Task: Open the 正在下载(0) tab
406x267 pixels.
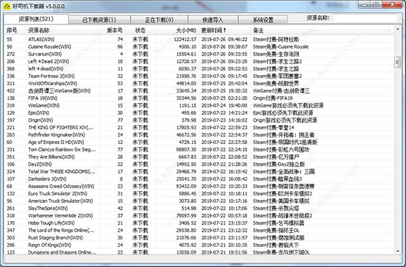Action: coord(159,20)
